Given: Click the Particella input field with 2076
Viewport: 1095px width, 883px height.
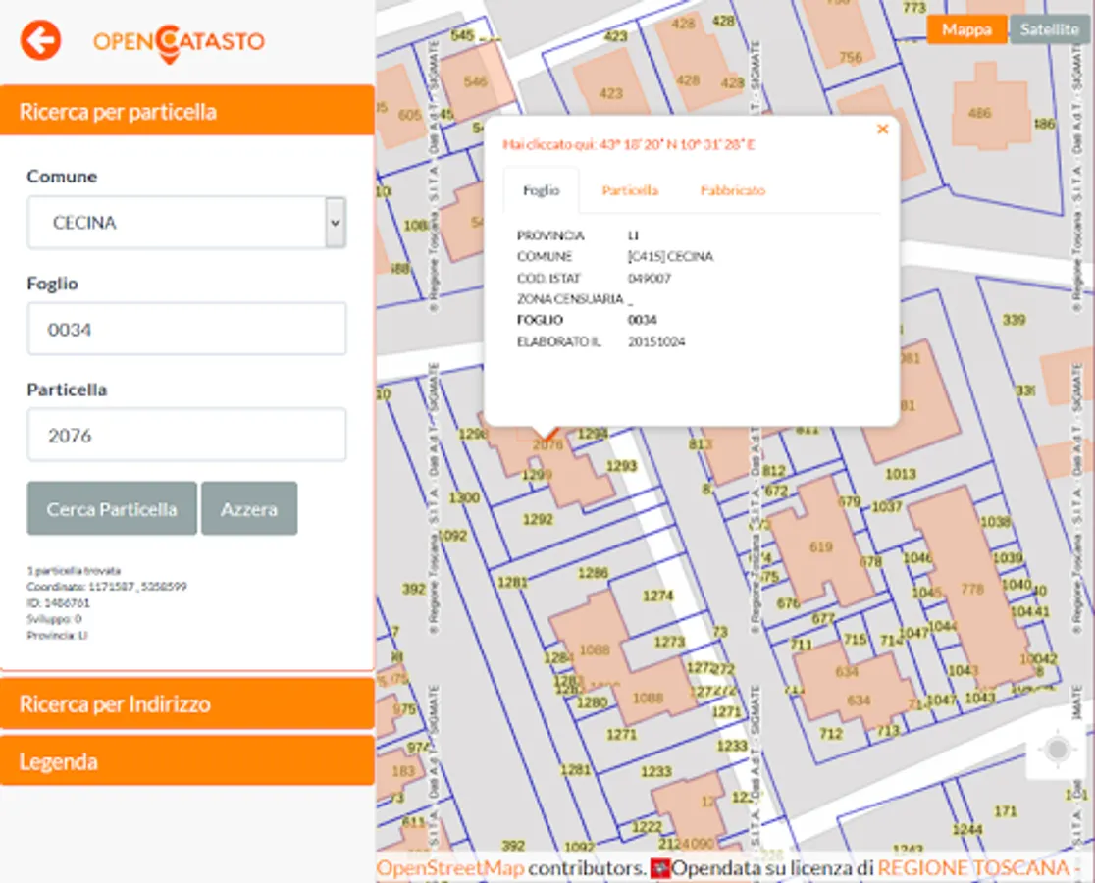Looking at the screenshot, I should click(x=186, y=435).
